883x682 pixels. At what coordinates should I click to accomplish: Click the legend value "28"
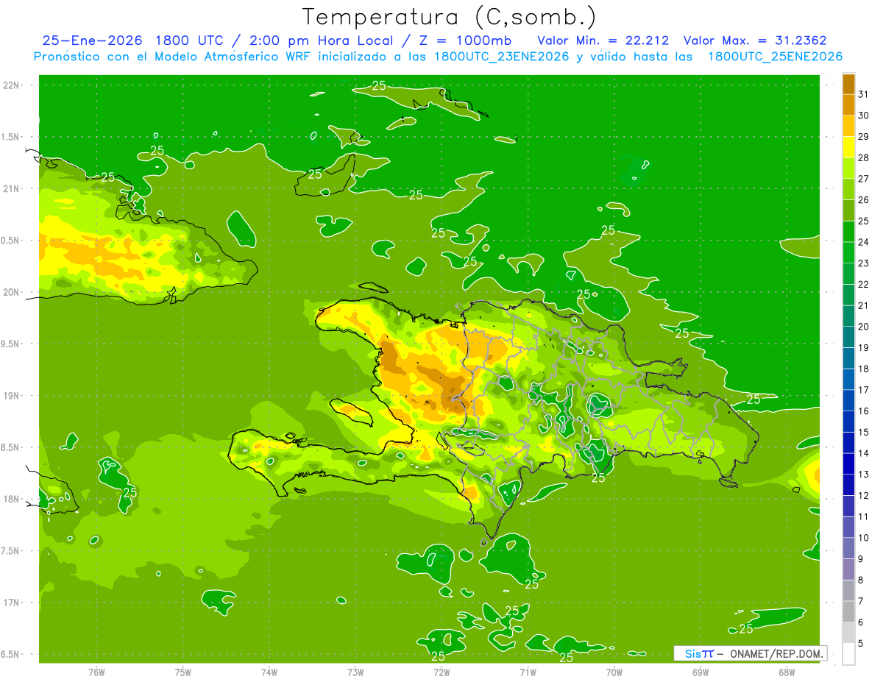(864, 157)
